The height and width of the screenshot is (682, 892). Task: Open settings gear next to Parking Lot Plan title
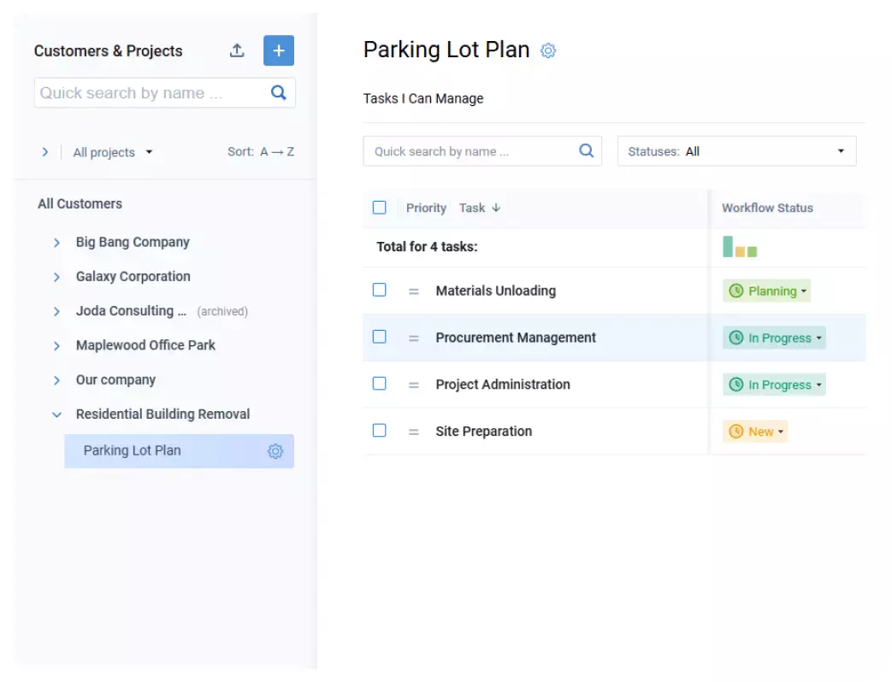coord(547,50)
